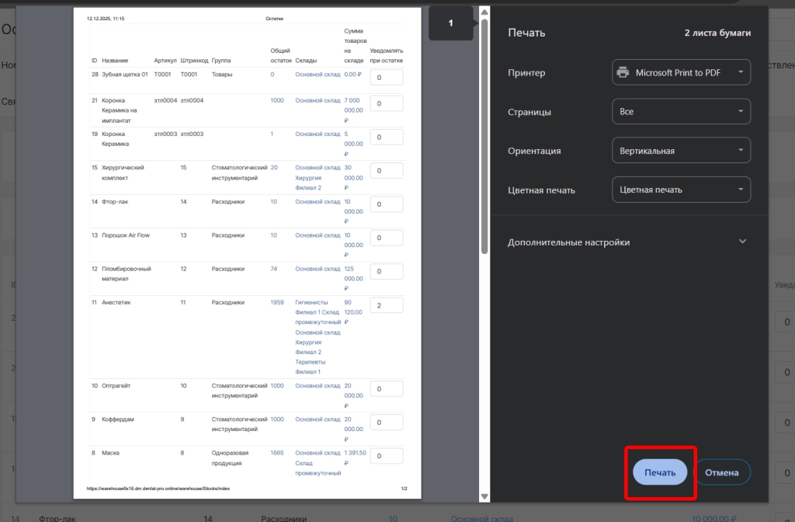Open the Цветная печать dropdown

681,190
